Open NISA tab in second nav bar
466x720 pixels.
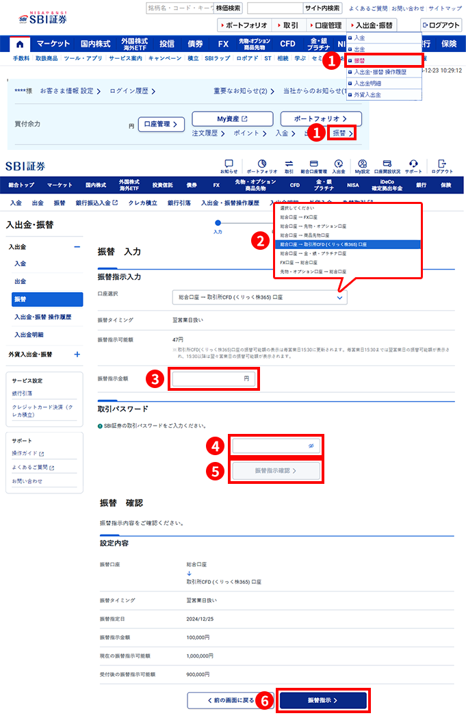pyautogui.click(x=352, y=185)
